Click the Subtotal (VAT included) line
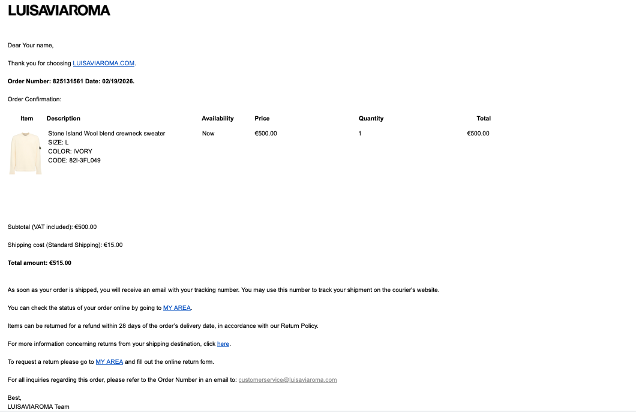 pos(52,227)
